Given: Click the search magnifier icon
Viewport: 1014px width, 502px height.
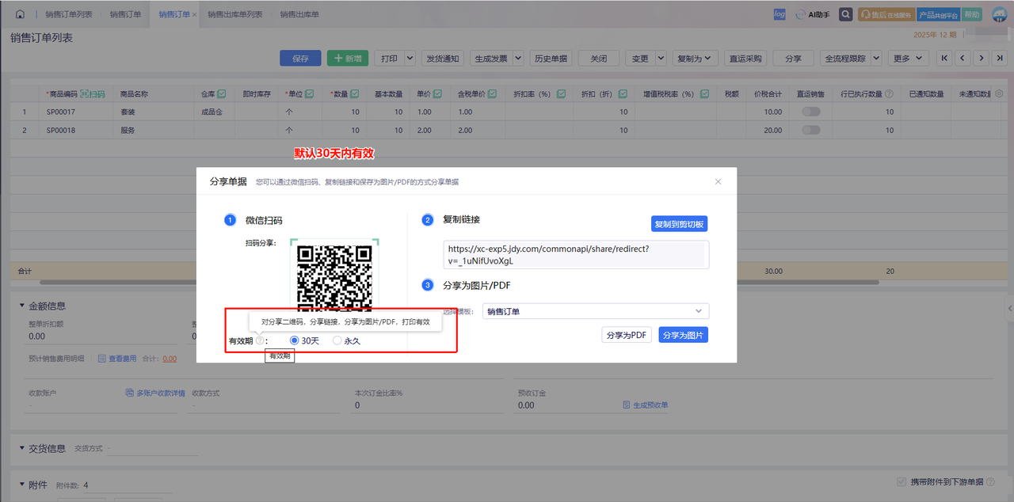Looking at the screenshot, I should pyautogui.click(x=846, y=14).
